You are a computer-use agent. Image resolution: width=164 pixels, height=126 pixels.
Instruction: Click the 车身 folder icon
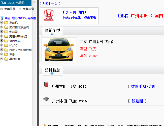pos(6,54)
